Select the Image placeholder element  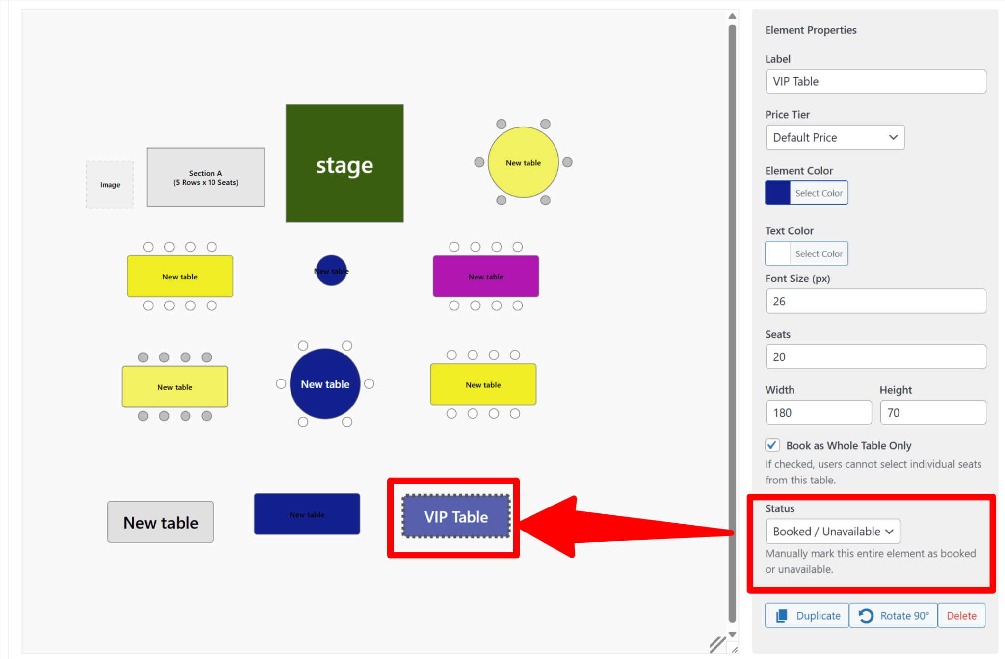click(110, 185)
